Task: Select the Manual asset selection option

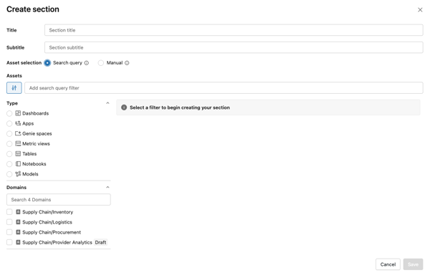Action: tap(101, 63)
